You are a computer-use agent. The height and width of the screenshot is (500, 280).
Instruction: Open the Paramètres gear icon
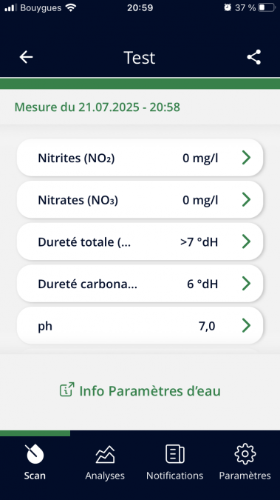tap(245, 454)
